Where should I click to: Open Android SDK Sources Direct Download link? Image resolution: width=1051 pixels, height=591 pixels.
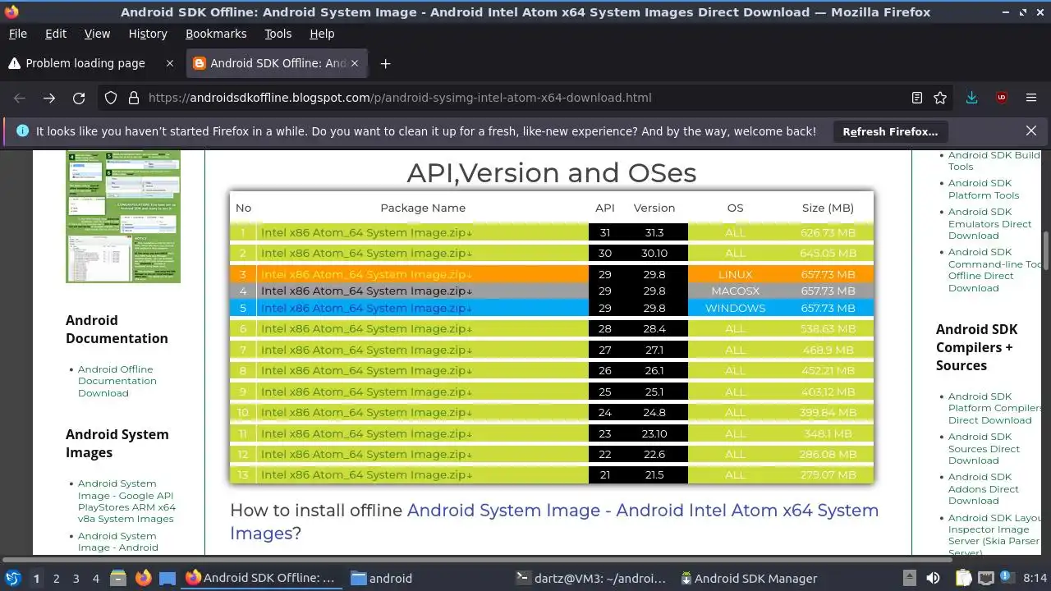[x=984, y=448]
